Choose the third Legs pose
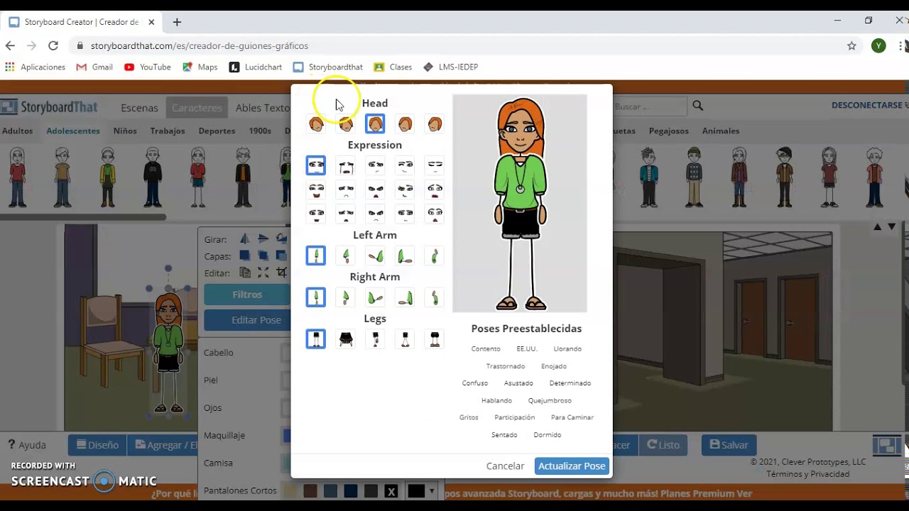This screenshot has width=909, height=511. pos(376,339)
